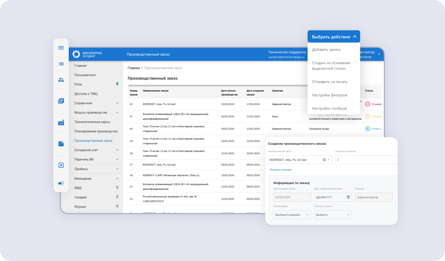
Task: Expand the Справочник menu section
Action: click(117, 103)
